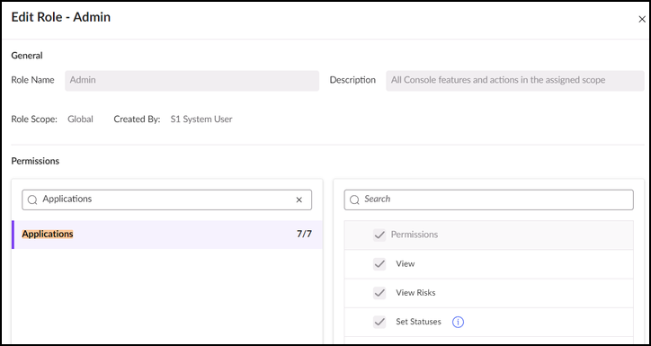Clear the Applications search text
651x346 pixels.
[x=299, y=200]
